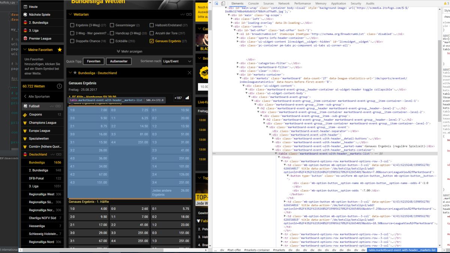Viewport: 450px width, 253px height.
Task: Click the English flag icon beside Premier League
Action: (x=25, y=38)
